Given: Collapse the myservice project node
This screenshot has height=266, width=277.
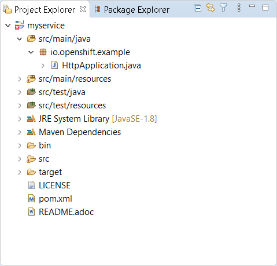Looking at the screenshot, I should coord(8,25).
